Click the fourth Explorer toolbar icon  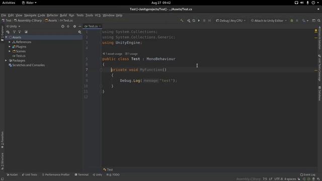(26, 32)
